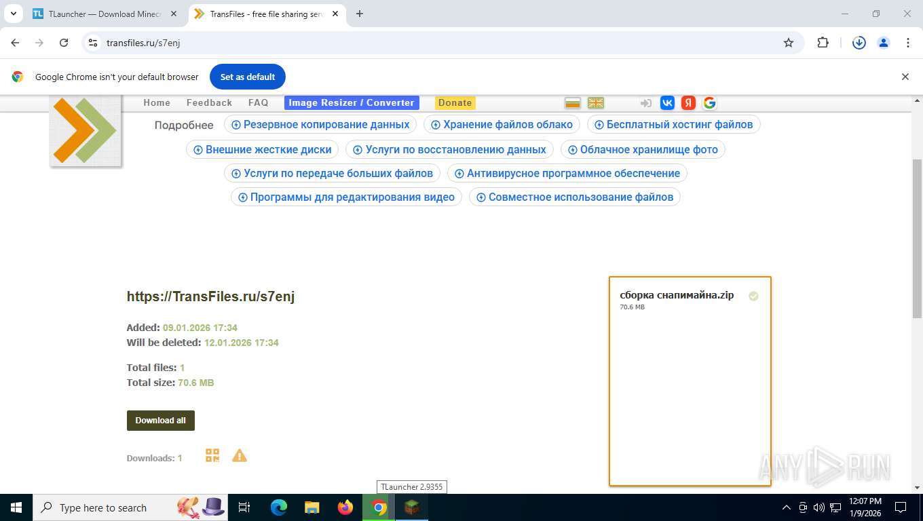This screenshot has width=923, height=521.
Task: Open Антивирусное программное обеспечение link
Action: tap(567, 174)
